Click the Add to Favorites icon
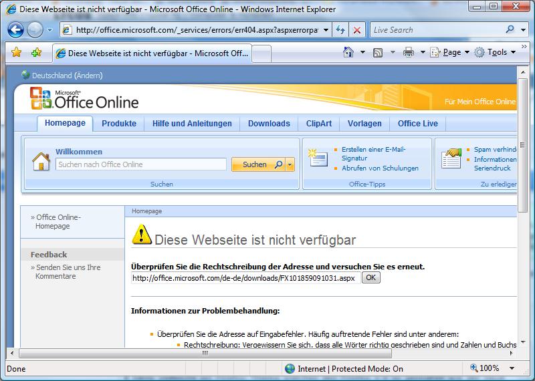Viewport: 535px width, 381px height. [36, 53]
